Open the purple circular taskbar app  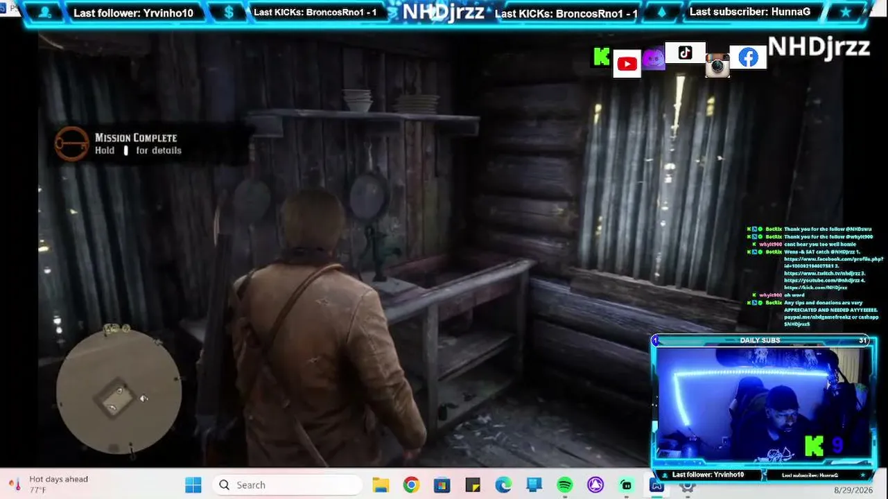595,485
